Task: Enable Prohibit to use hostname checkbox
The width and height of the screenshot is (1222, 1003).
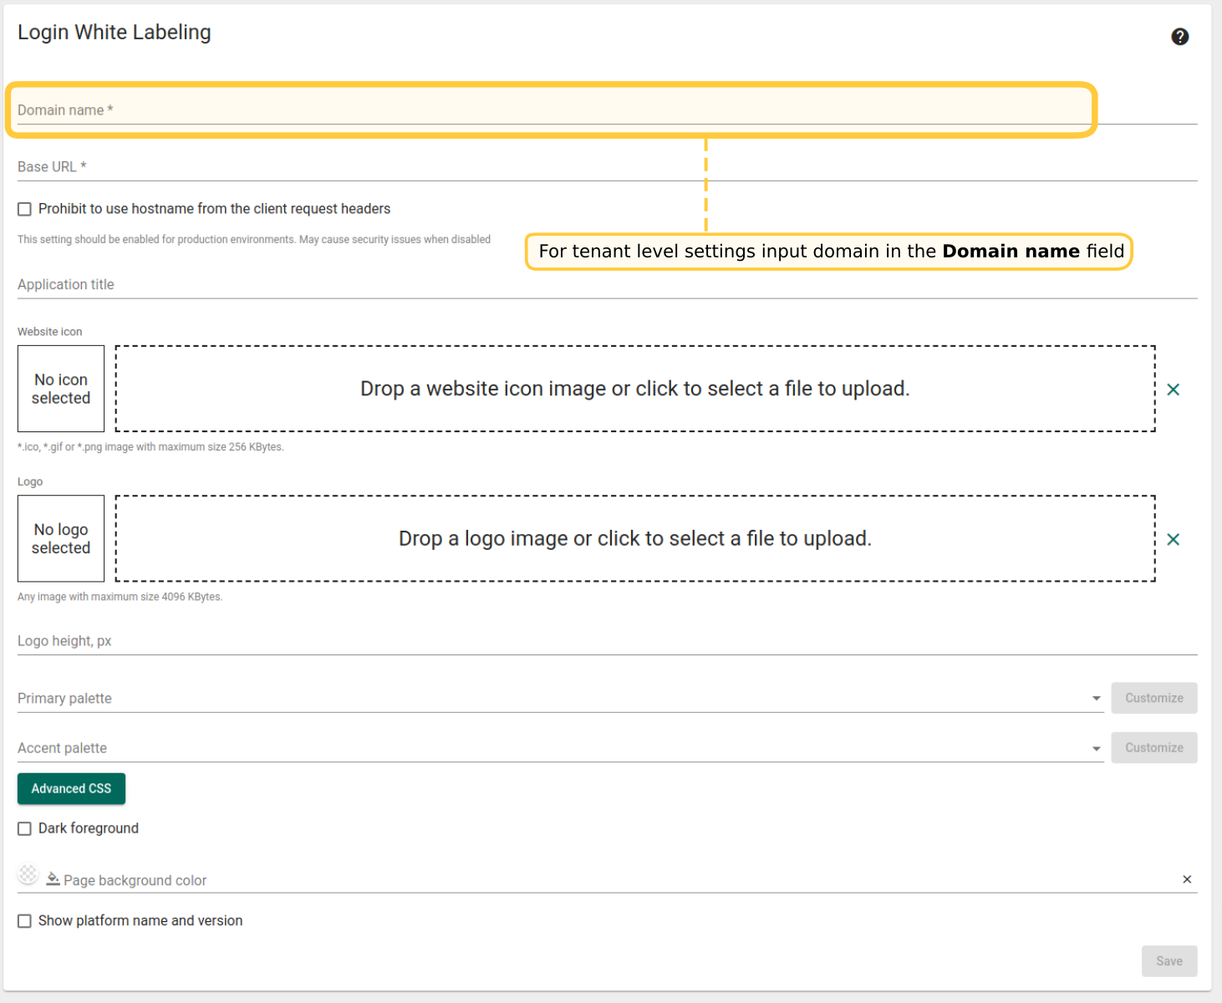Action: [x=25, y=209]
